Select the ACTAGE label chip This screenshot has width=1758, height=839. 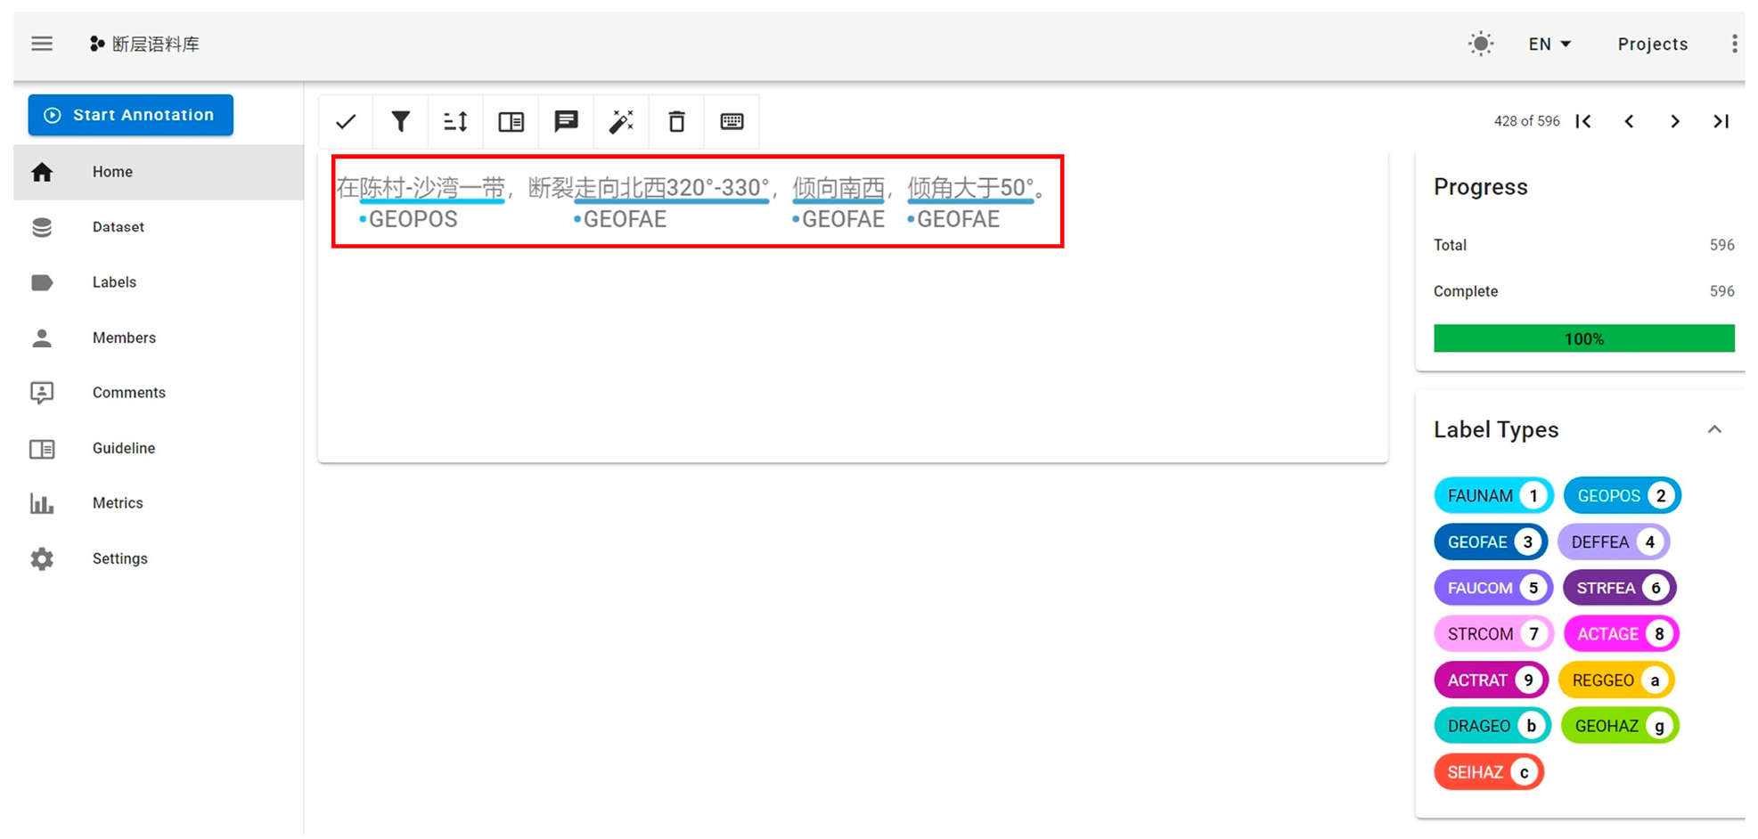coord(1622,634)
